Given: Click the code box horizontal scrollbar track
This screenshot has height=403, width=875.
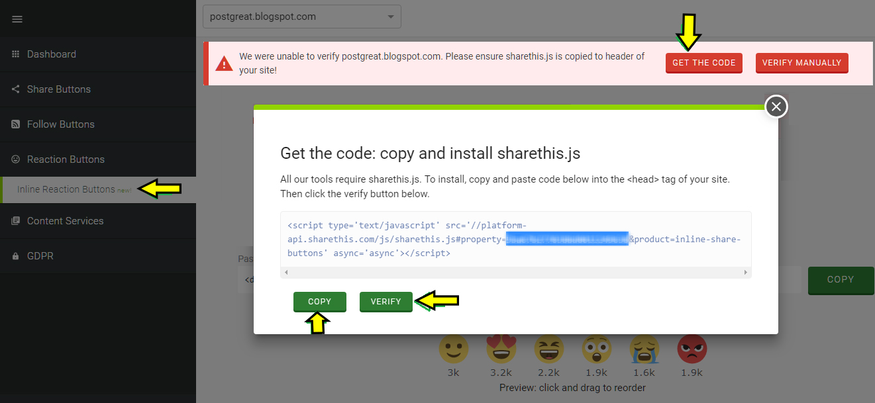Looking at the screenshot, I should pos(516,272).
